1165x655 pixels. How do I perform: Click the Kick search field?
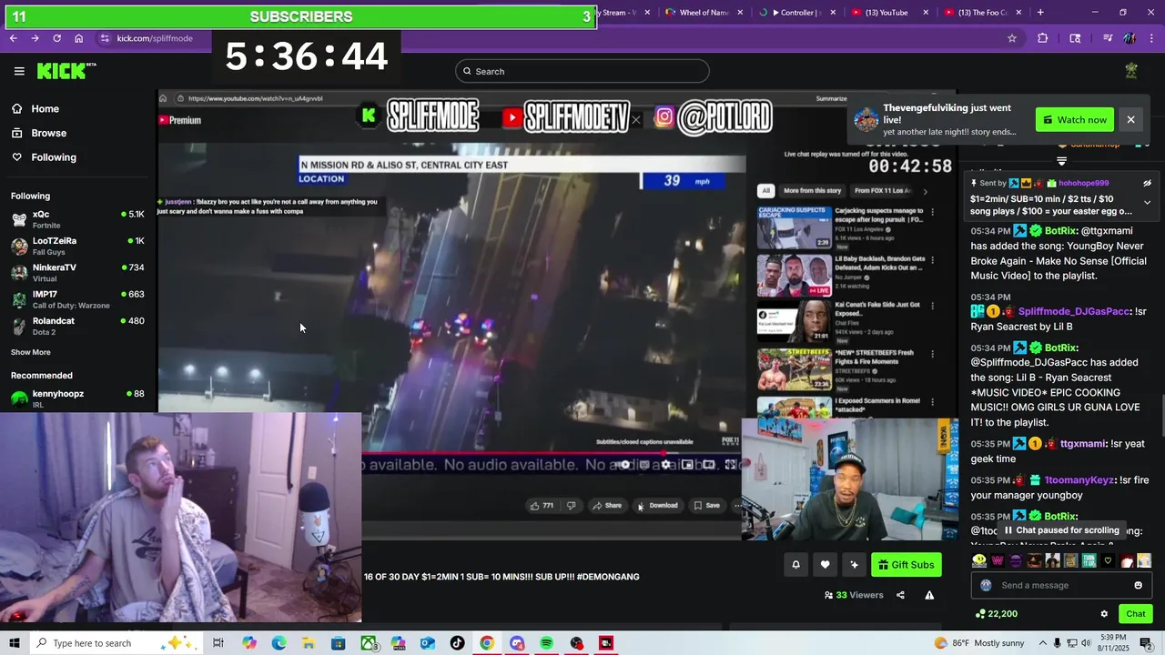tap(582, 71)
